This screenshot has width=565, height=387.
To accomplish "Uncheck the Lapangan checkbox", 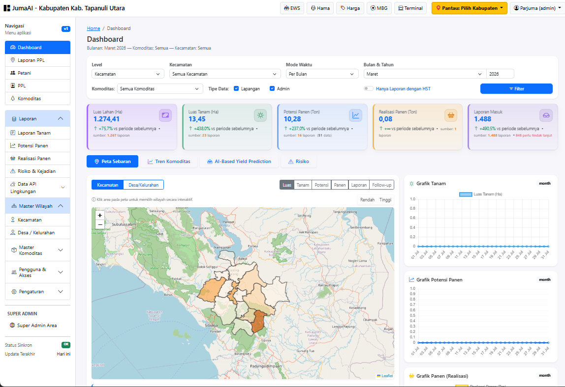I will coord(236,89).
